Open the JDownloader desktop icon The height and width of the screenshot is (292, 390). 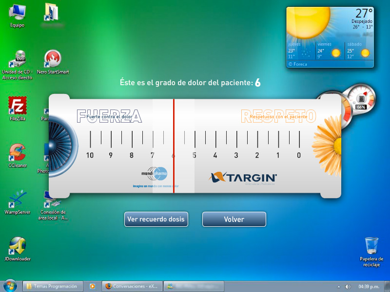click(18, 246)
